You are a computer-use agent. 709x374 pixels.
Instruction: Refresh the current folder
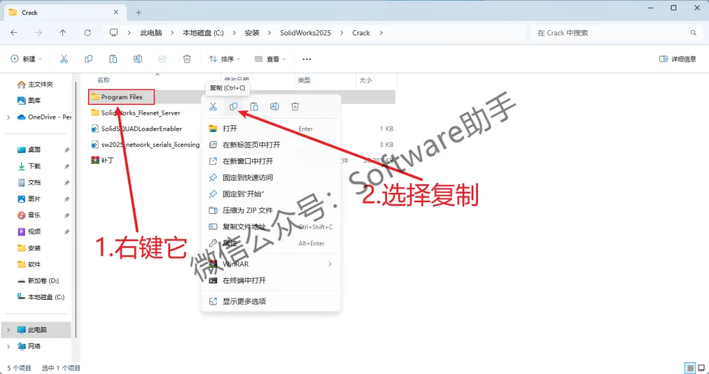88,33
